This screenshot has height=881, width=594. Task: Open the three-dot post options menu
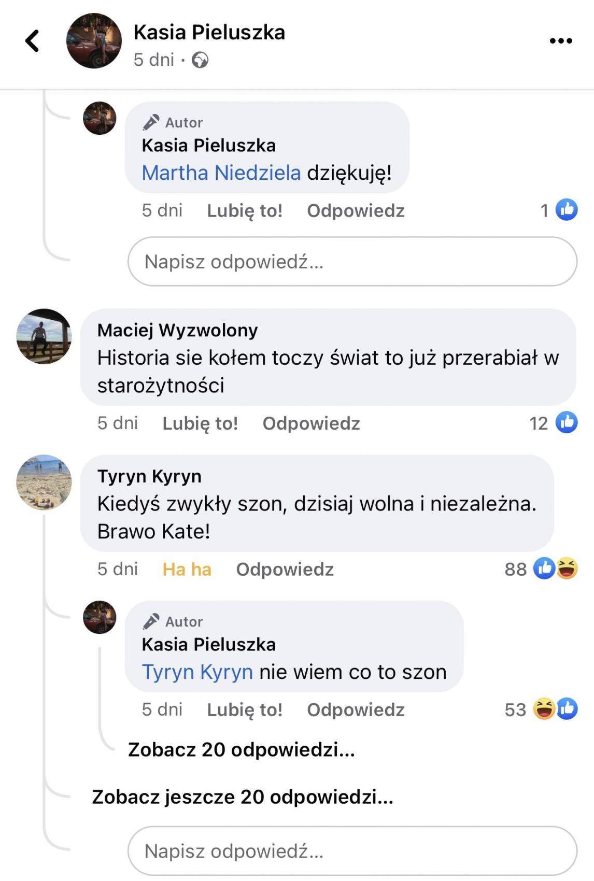click(561, 41)
